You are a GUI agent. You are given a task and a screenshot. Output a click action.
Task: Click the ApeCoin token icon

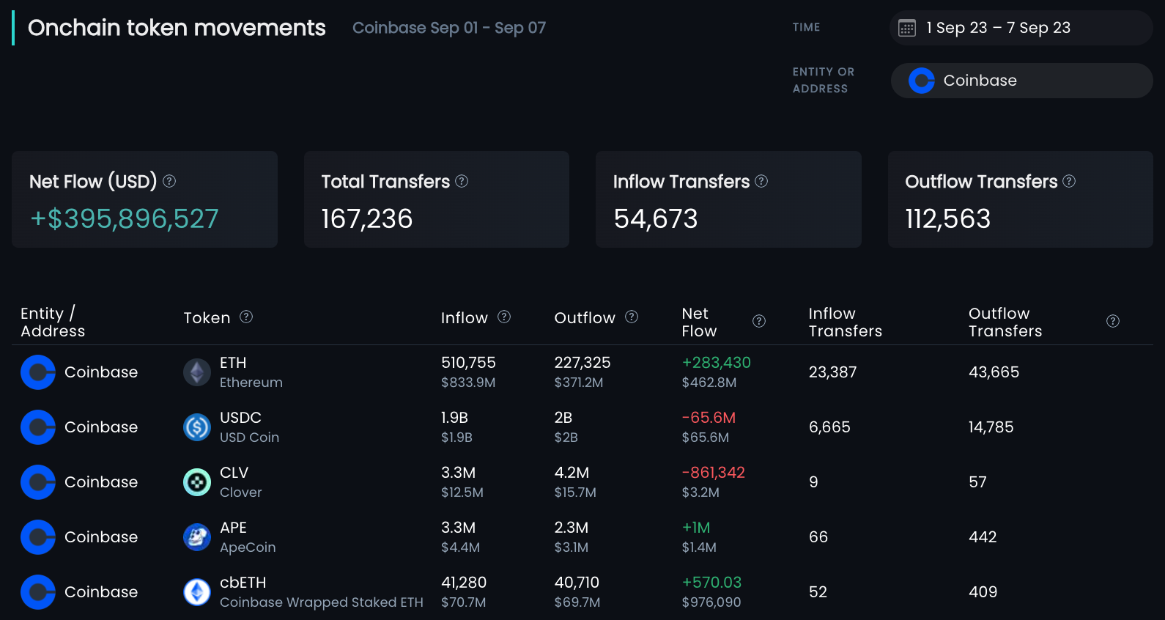point(197,537)
